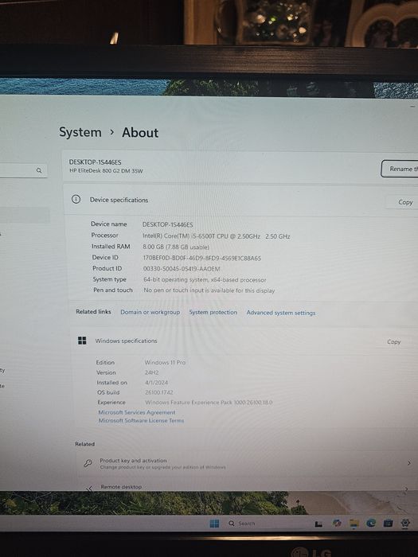Select the Windows Feature Experience Pack text
This screenshot has height=557, width=418.
pos(209,403)
